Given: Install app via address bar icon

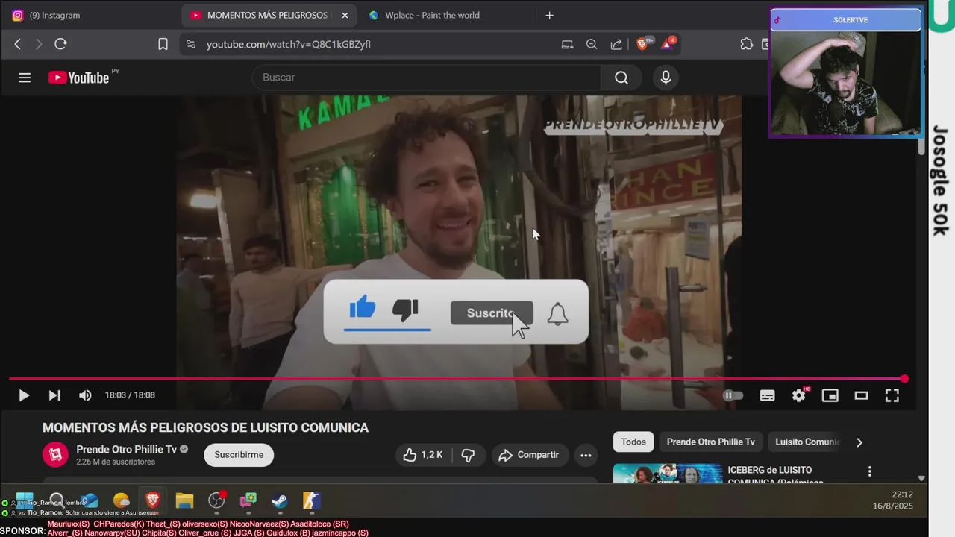Looking at the screenshot, I should click(x=567, y=44).
